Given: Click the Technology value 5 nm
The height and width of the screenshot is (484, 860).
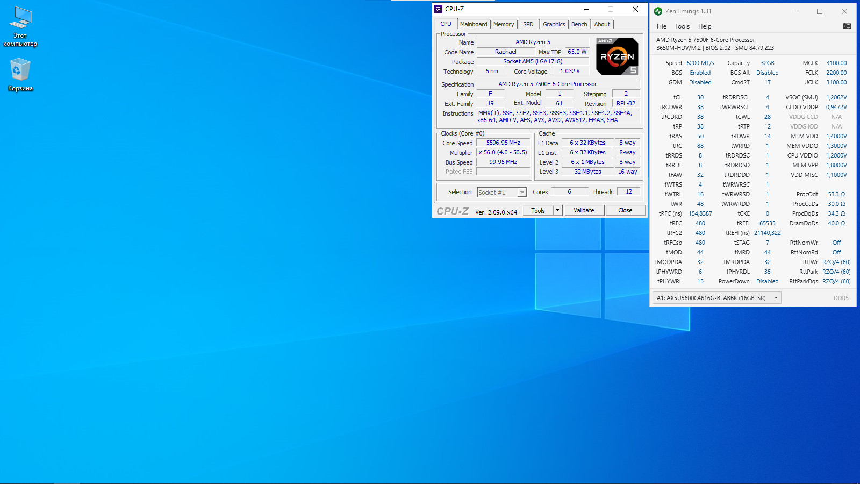Looking at the screenshot, I should point(491,72).
